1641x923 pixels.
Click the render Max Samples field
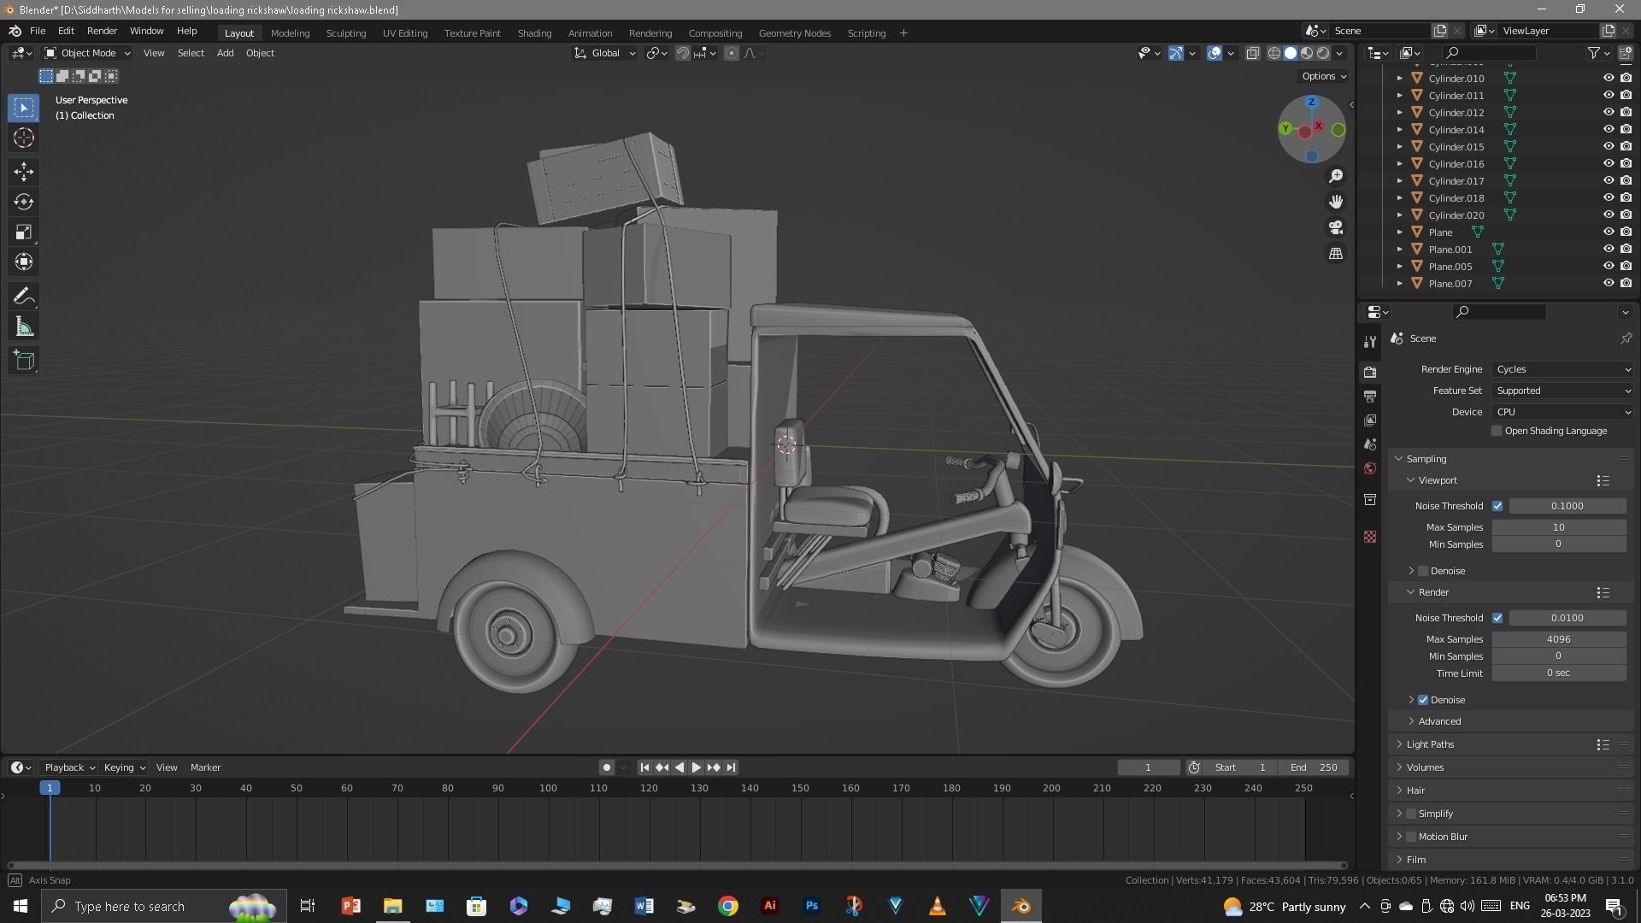1559,639
